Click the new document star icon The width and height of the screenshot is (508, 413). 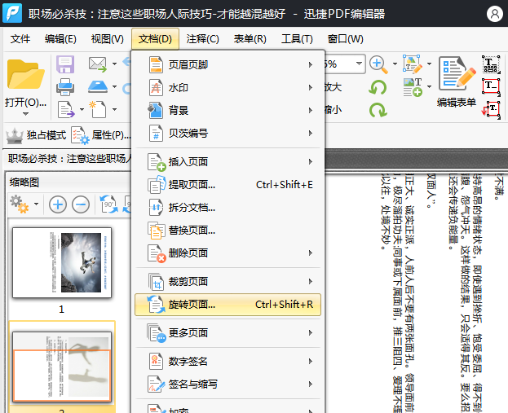pyautogui.click(x=98, y=109)
